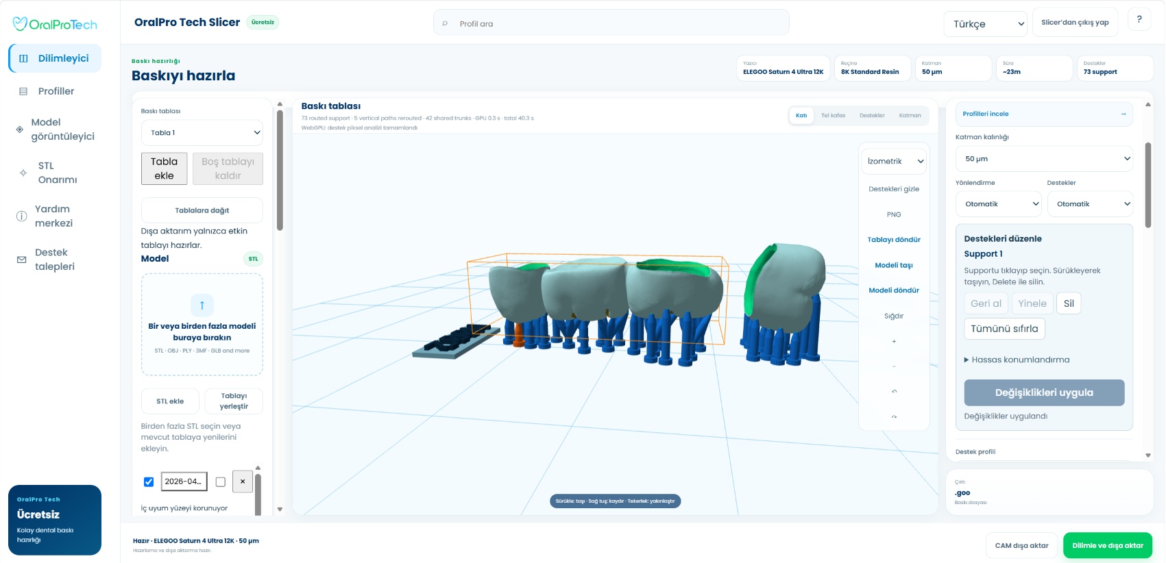Activate Tablayı döndür mode
The height and width of the screenshot is (563, 1166).
pos(894,240)
